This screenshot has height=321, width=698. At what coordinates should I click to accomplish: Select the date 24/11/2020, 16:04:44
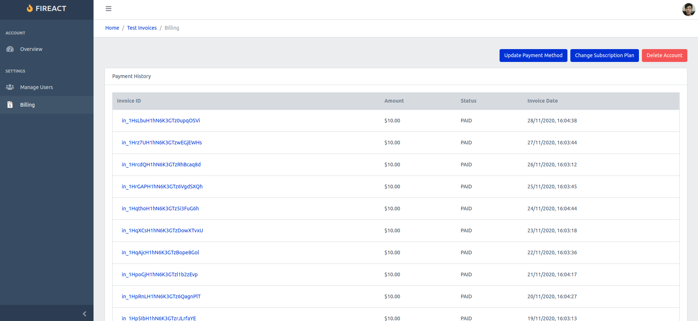pos(552,209)
